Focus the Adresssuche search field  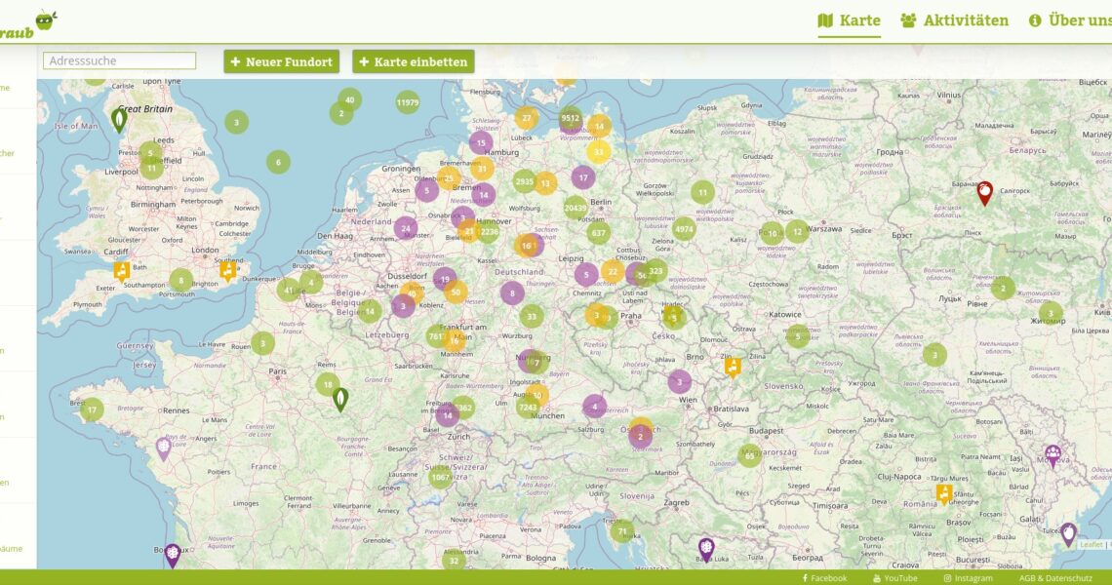click(x=119, y=60)
